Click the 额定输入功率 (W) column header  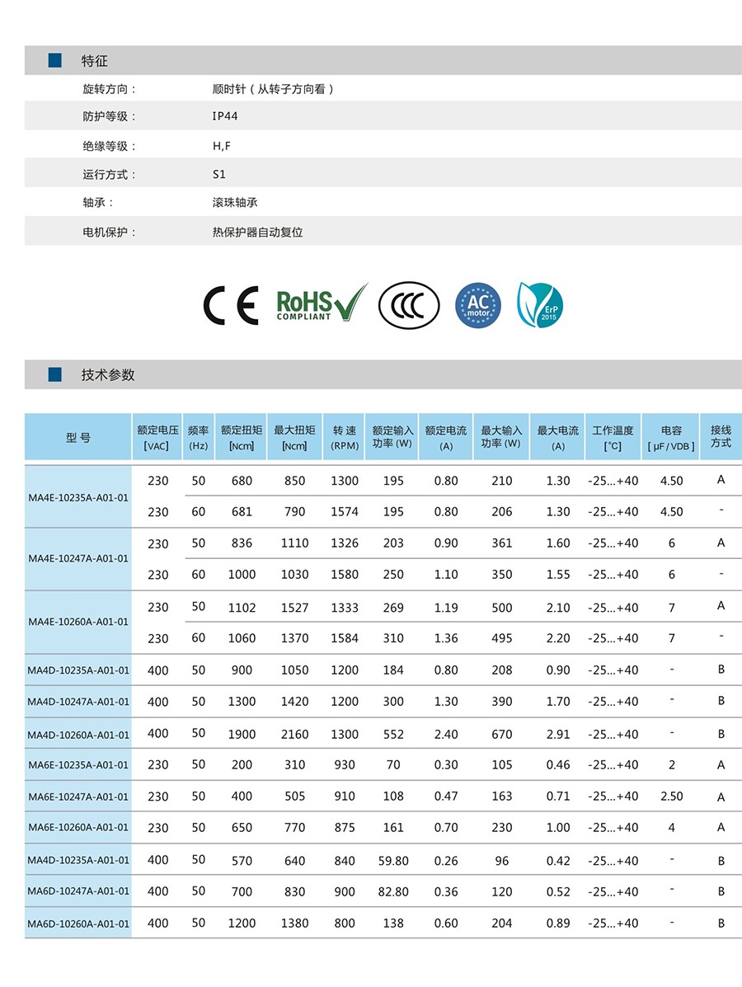pyautogui.click(x=392, y=438)
